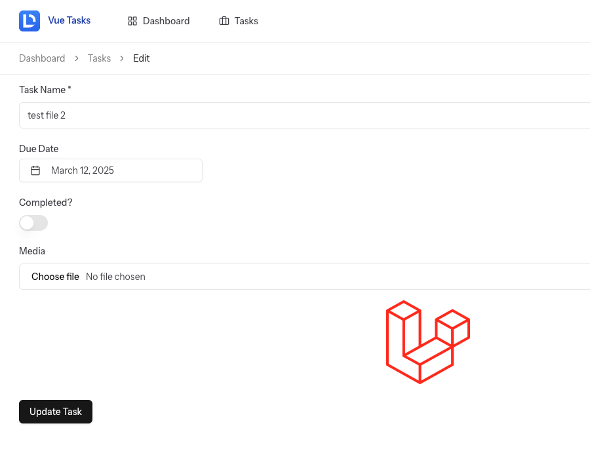Click the chevron between Dashboard and Tasks breadcrumbs

click(77, 58)
